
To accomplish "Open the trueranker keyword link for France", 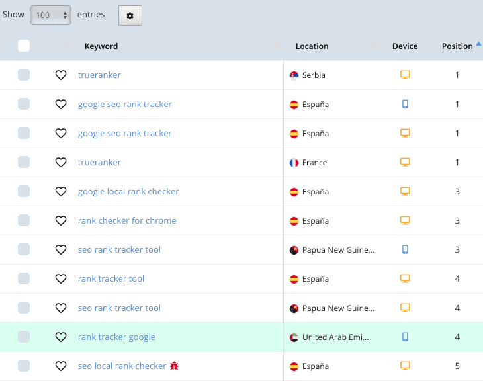I will coord(99,162).
